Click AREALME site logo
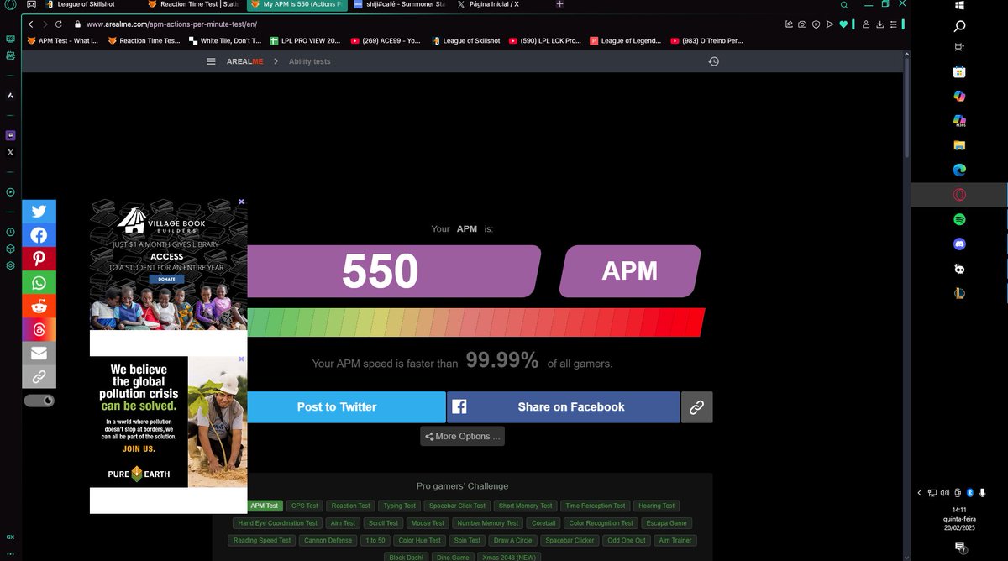Screen dimensions: 1008x561 tap(244, 61)
